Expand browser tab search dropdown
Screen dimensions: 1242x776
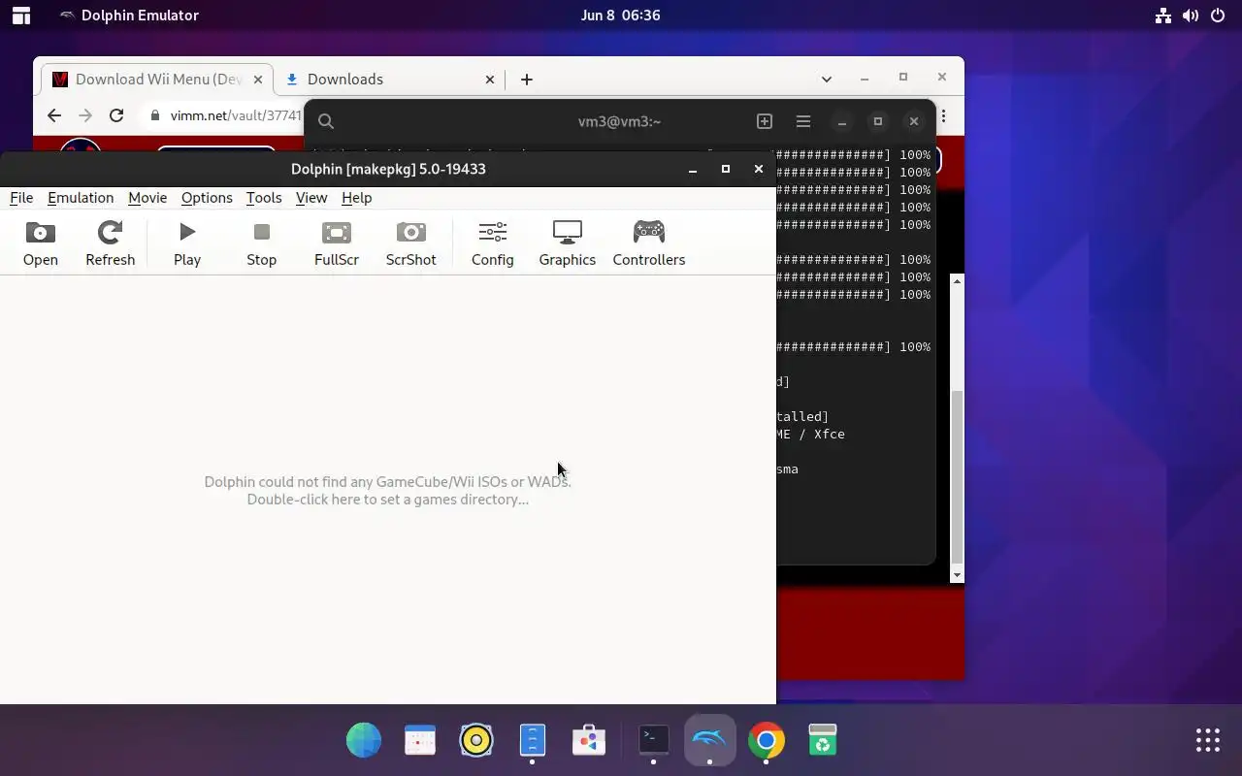[x=827, y=80]
